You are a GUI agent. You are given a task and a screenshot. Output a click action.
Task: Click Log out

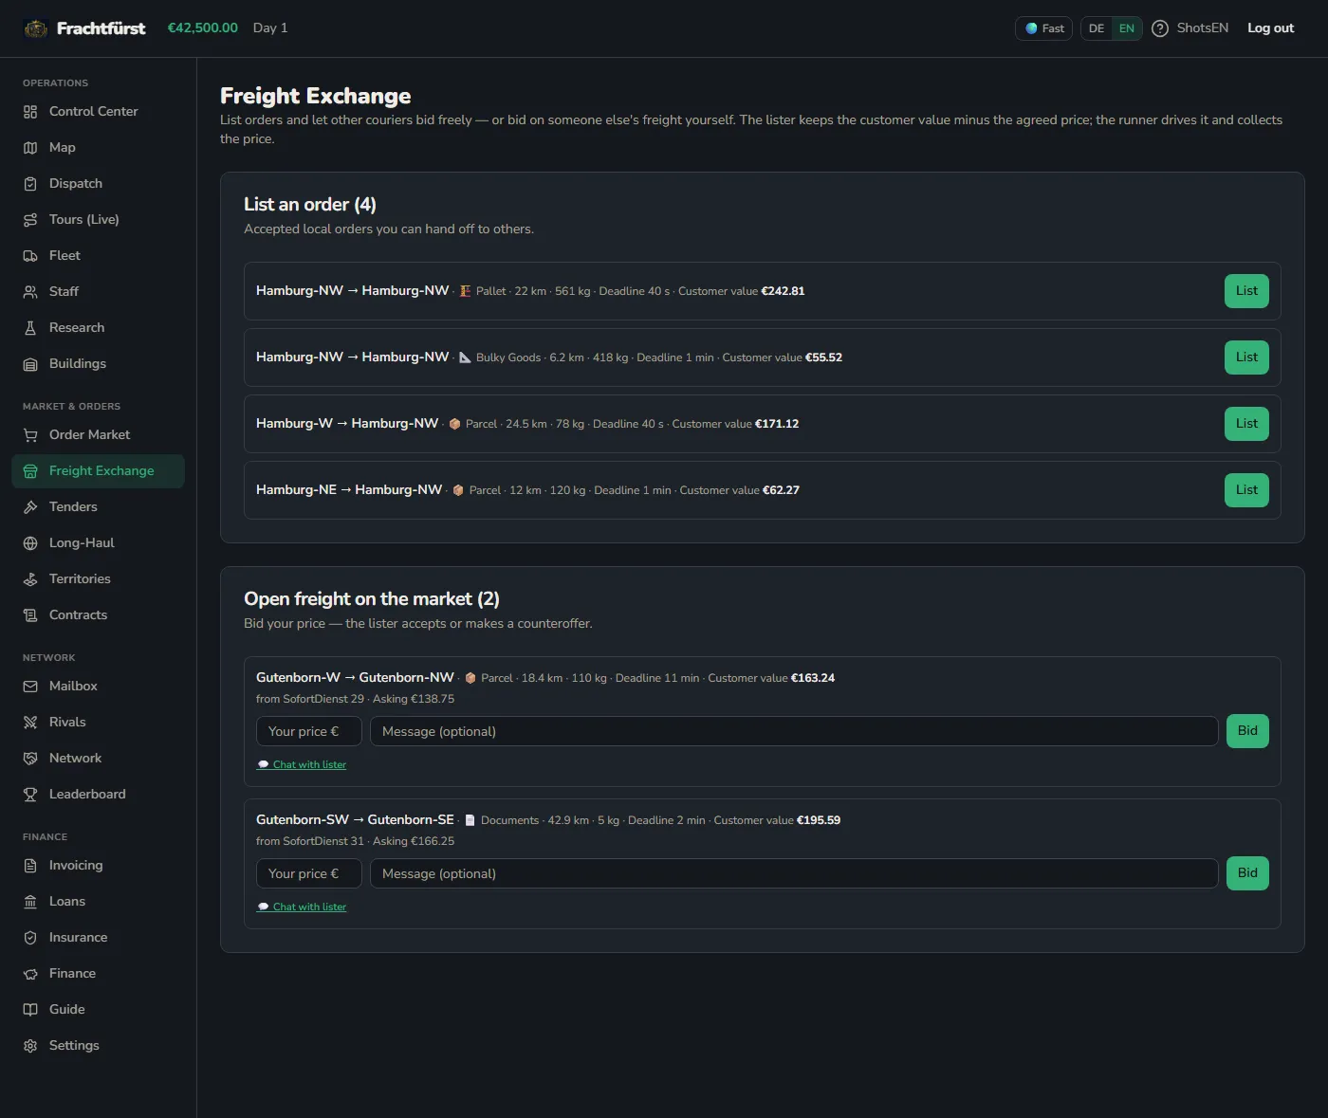(x=1270, y=28)
